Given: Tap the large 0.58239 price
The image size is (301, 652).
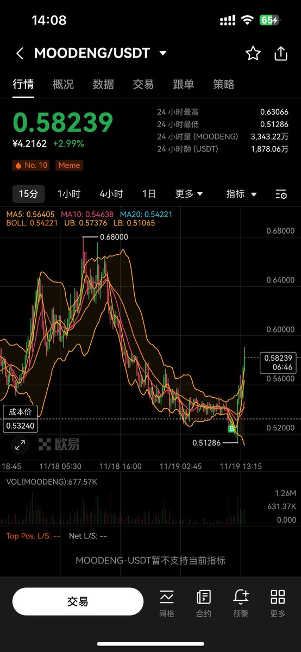Looking at the screenshot, I should point(63,123).
